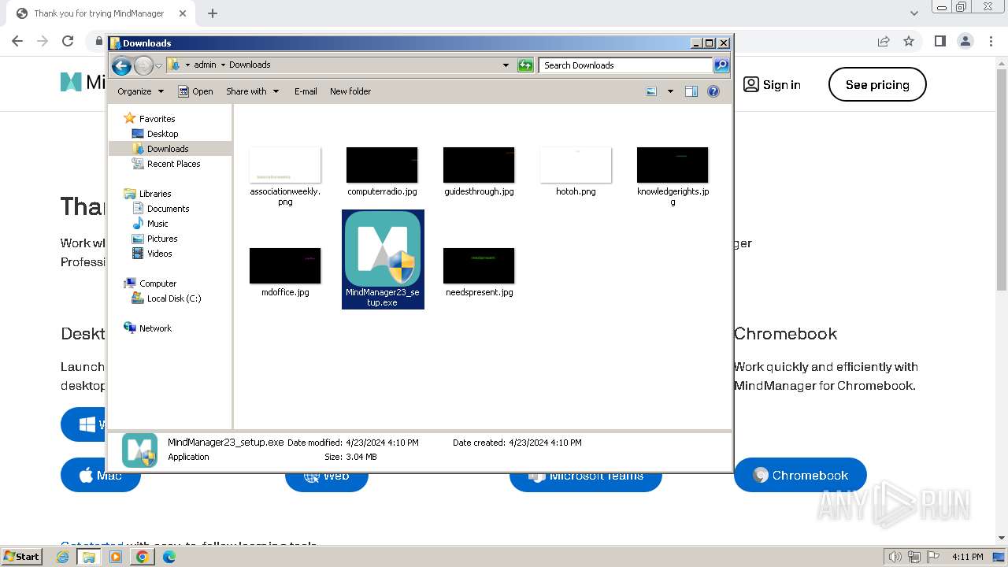Click the Explorer help icon
This screenshot has height=567, width=1008.
tap(713, 91)
